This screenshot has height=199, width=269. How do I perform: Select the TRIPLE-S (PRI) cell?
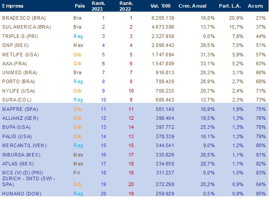click(x=20, y=36)
